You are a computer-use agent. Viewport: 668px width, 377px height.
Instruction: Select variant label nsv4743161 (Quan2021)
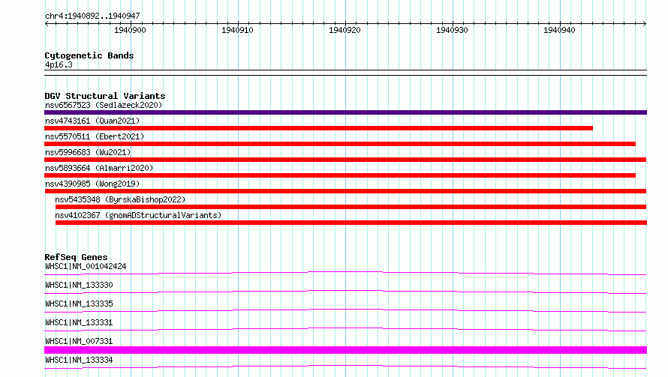coord(92,121)
